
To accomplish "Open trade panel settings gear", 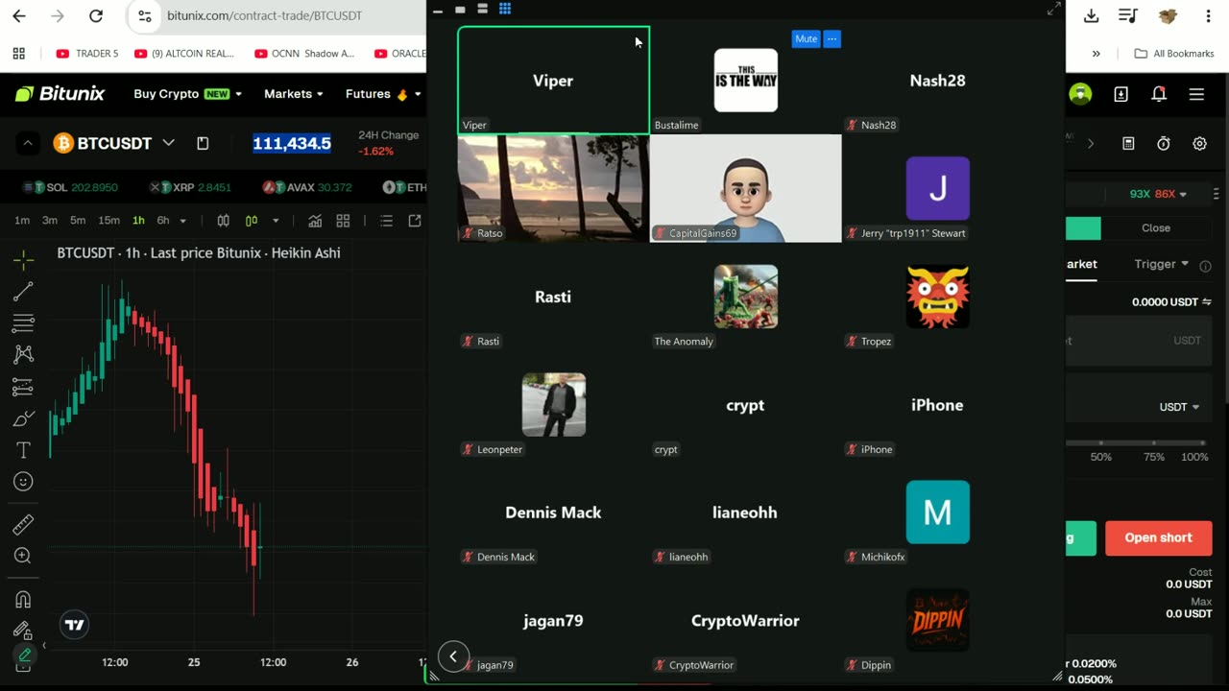I will coord(1199,143).
